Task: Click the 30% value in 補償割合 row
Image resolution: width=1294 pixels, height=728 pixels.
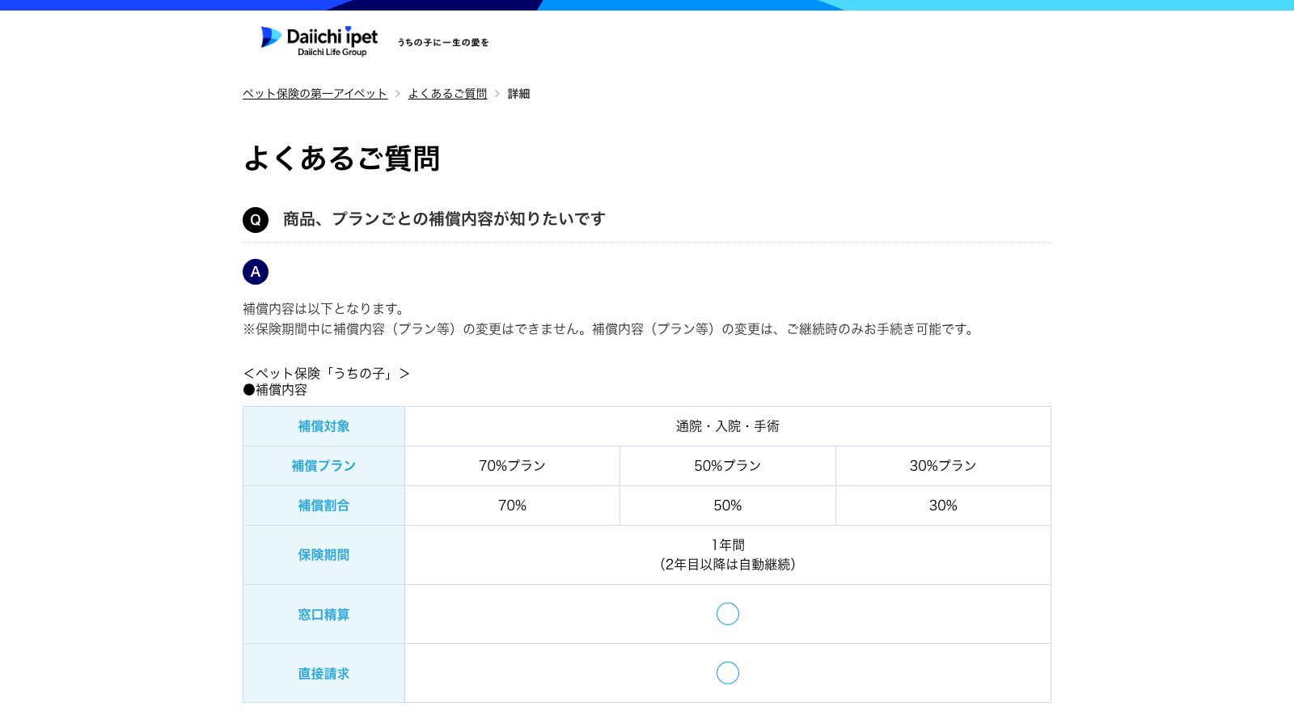Action: pyautogui.click(x=943, y=506)
